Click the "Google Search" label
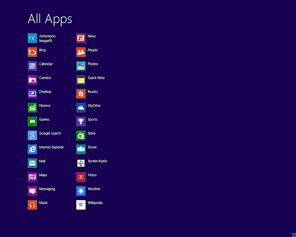 50,133
